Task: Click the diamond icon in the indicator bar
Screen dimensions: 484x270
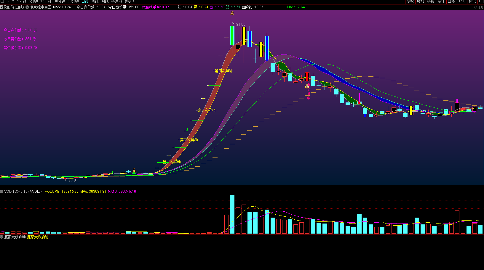Action: (x=476, y=7)
